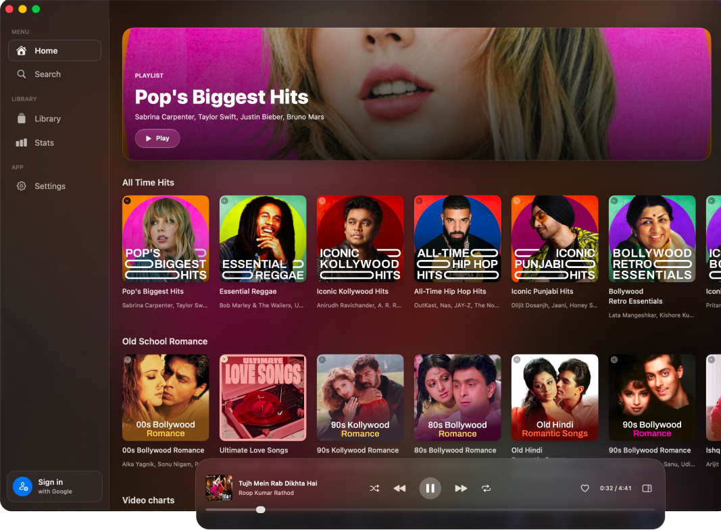Image resolution: width=721 pixels, height=530 pixels.
Task: Click the Search magnifier icon
Action: coord(21,74)
